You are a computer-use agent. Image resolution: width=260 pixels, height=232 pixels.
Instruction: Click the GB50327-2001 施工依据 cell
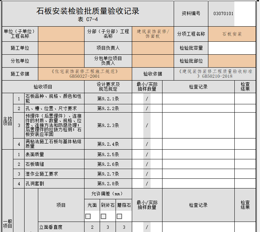[x=84, y=74]
